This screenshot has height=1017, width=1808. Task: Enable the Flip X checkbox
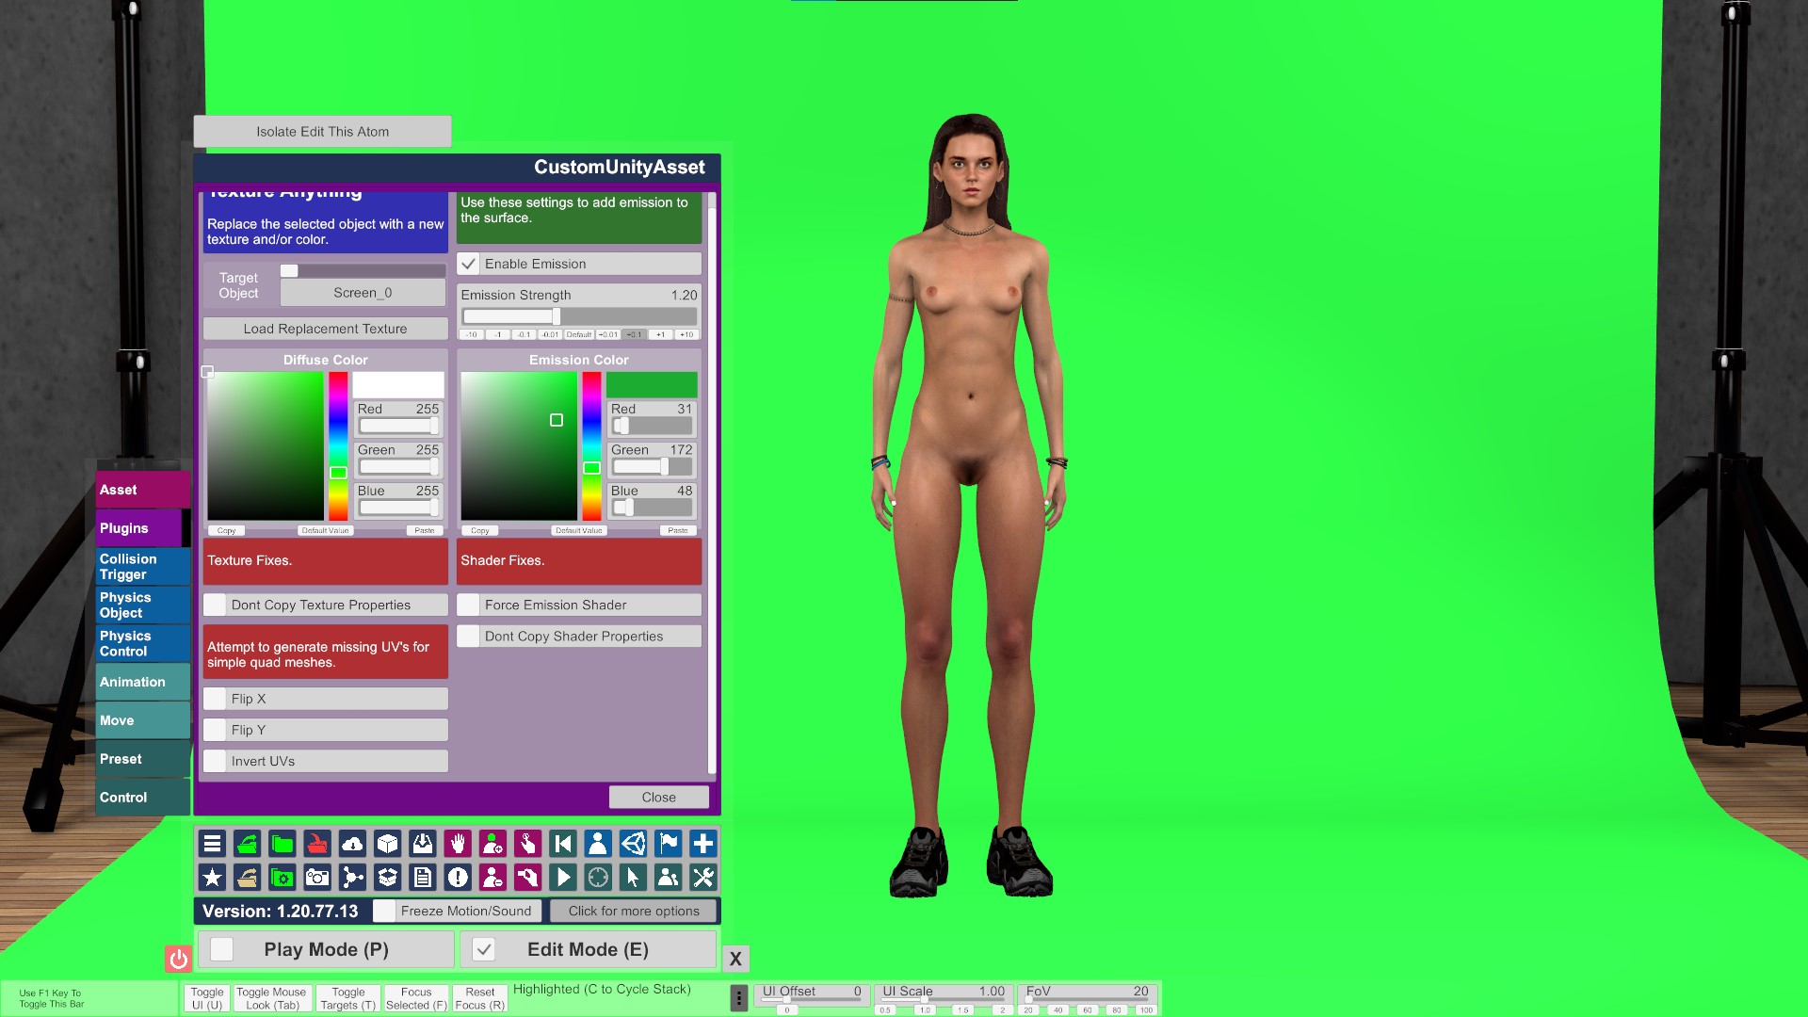click(216, 699)
